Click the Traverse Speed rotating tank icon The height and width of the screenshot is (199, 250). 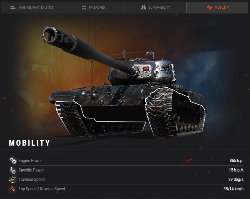click(12, 180)
